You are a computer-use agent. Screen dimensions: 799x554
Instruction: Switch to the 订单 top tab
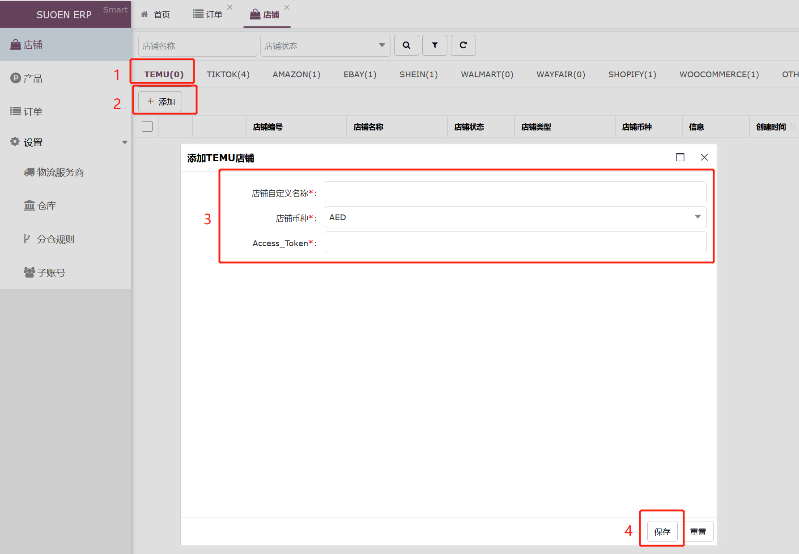tap(208, 14)
